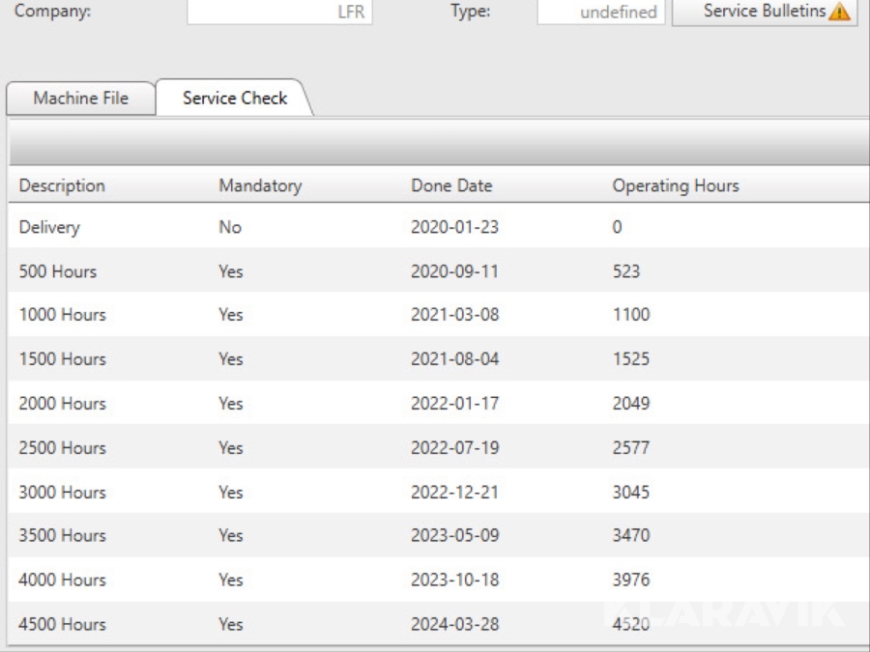Click the done date 2021-08-04

click(x=455, y=358)
